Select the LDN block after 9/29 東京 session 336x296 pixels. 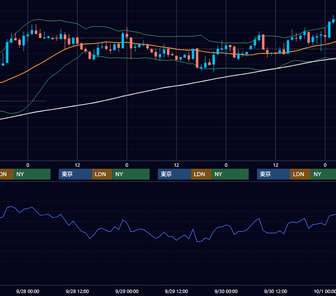coord(201,174)
